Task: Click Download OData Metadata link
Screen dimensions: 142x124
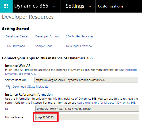Action: pos(30,87)
